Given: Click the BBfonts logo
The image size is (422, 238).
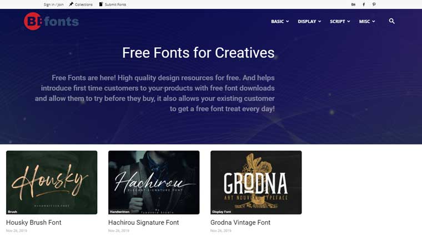Looking at the screenshot, I should click(x=51, y=21).
